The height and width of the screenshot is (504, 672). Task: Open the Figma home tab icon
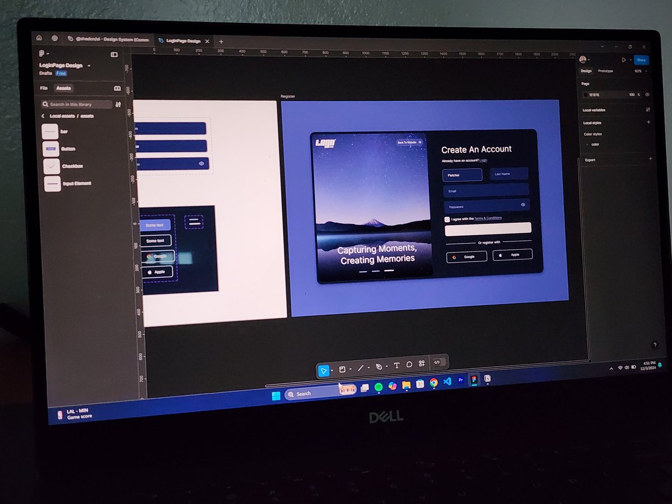[x=39, y=38]
